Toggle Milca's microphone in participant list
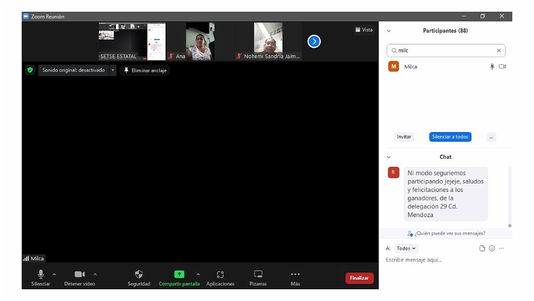This screenshot has height=301, width=534. coord(492,67)
